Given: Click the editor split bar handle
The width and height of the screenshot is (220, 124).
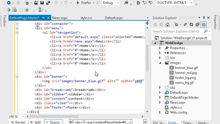Looking at the screenshot, I should [147, 23].
